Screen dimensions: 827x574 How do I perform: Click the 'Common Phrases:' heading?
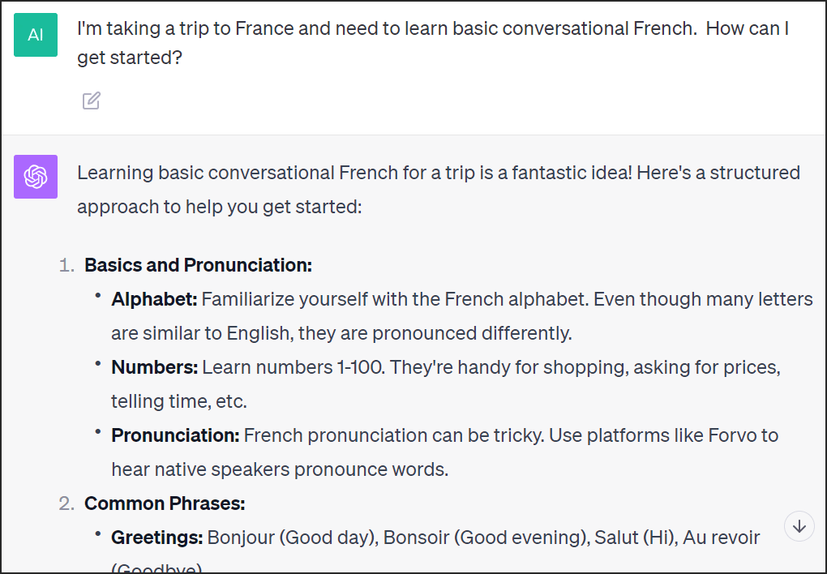coord(165,503)
